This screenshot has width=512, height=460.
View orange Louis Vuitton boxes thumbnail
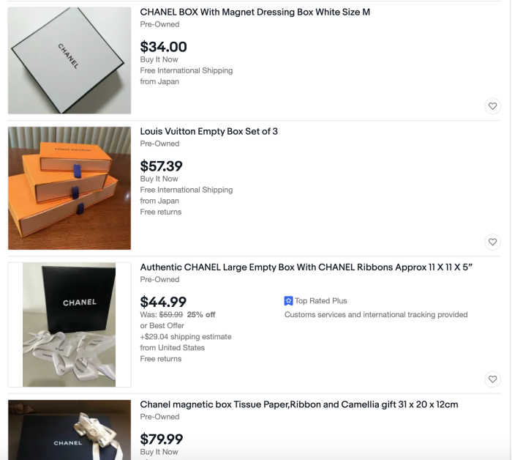69,188
